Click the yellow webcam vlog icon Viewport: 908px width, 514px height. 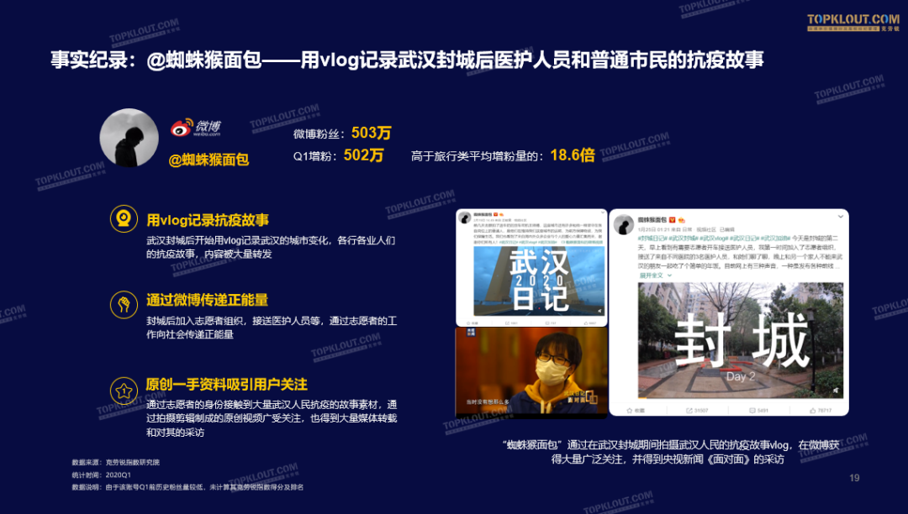(124, 218)
